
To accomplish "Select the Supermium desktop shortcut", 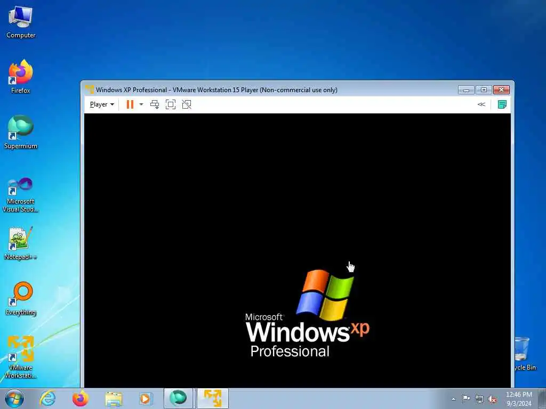I will (21, 132).
